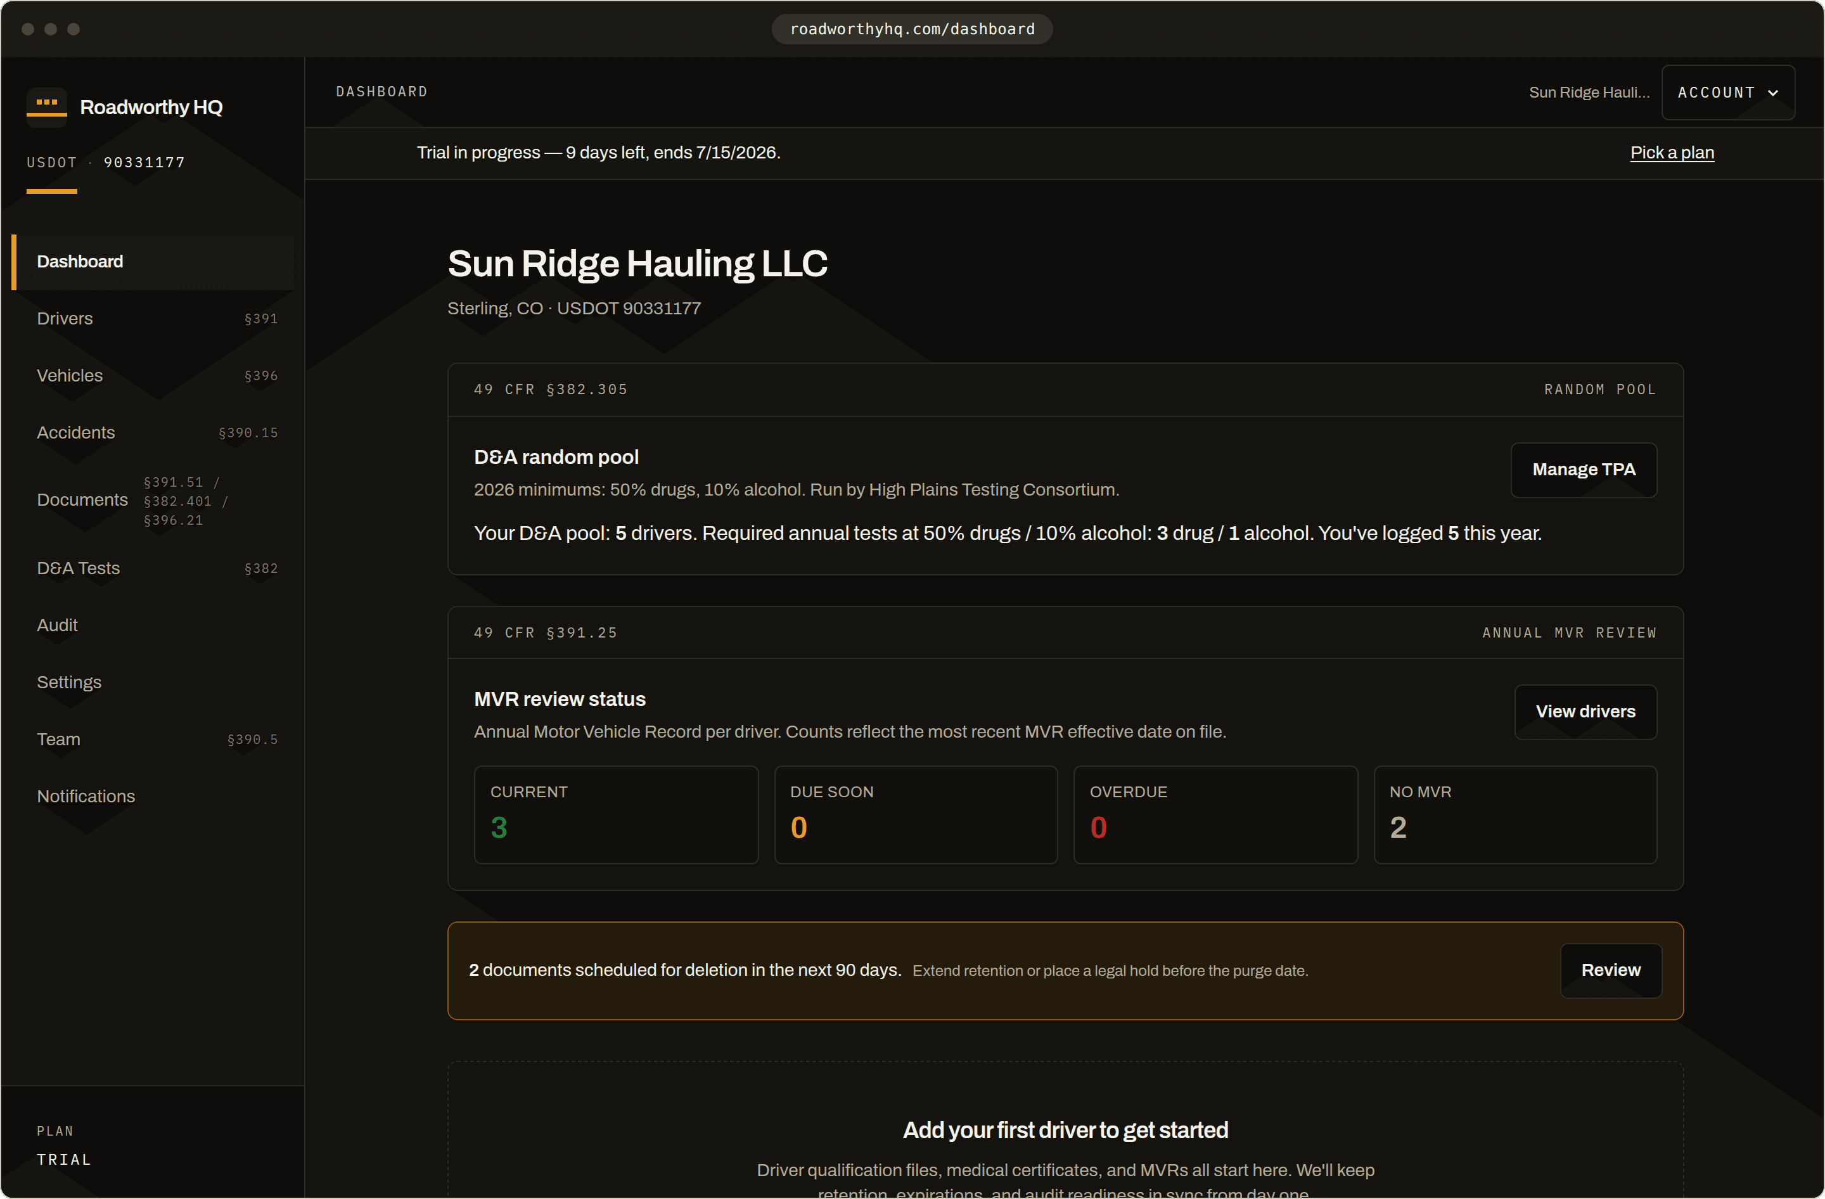Click the USDOT 90331177 sidebar text

pos(106,162)
